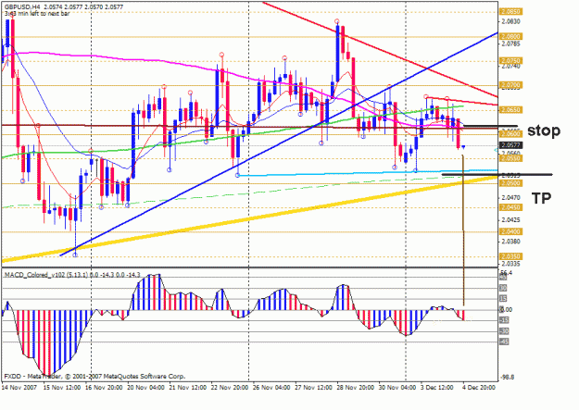Click the gold 2.0500 price level label

click(x=510, y=183)
